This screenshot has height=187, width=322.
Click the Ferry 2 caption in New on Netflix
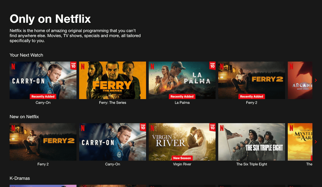pos(43,164)
